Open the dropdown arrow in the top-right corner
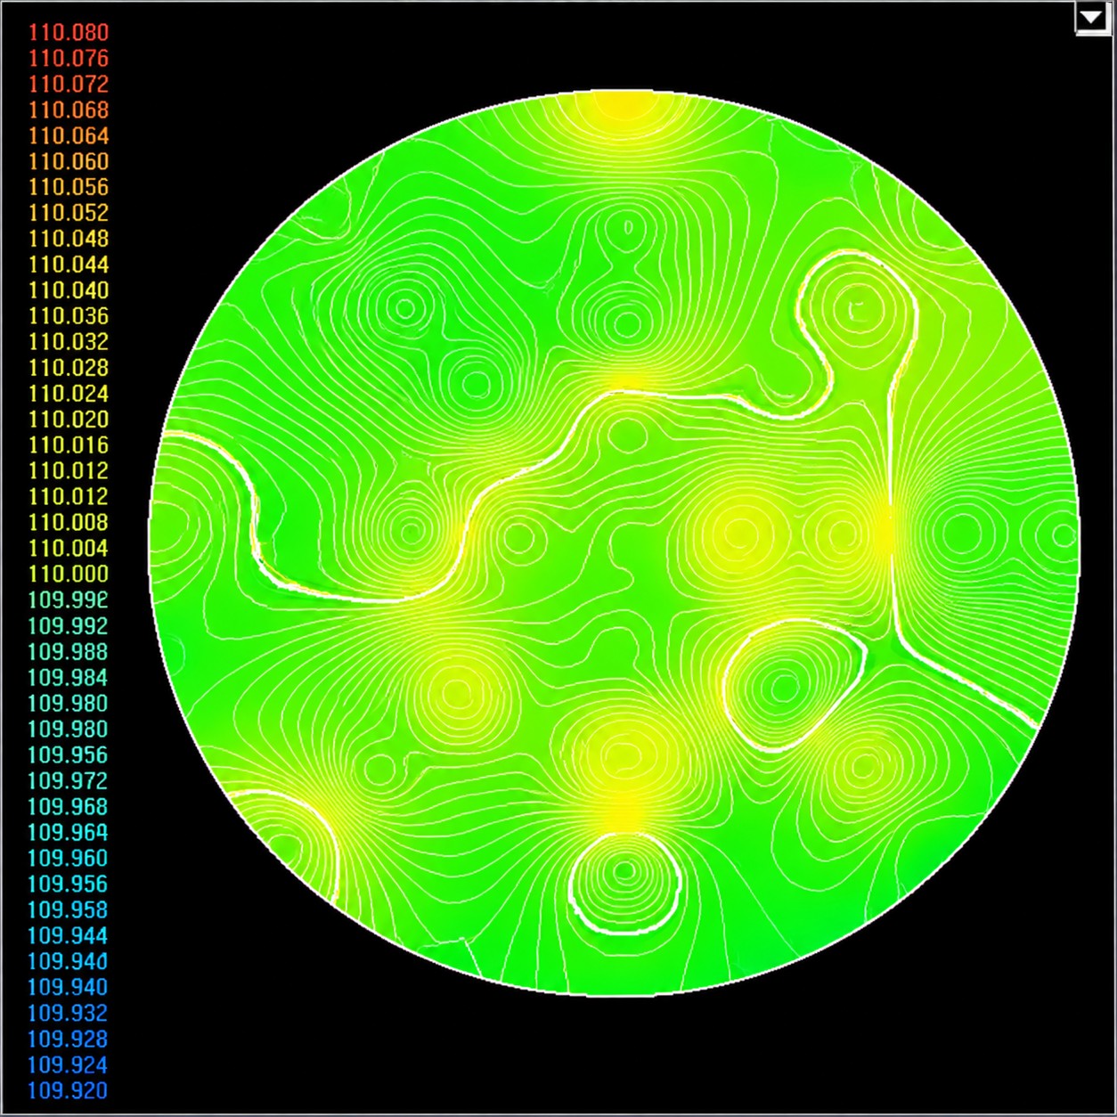 (x=1092, y=18)
